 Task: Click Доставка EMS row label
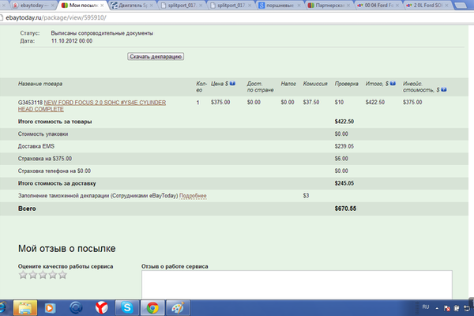tap(36, 146)
